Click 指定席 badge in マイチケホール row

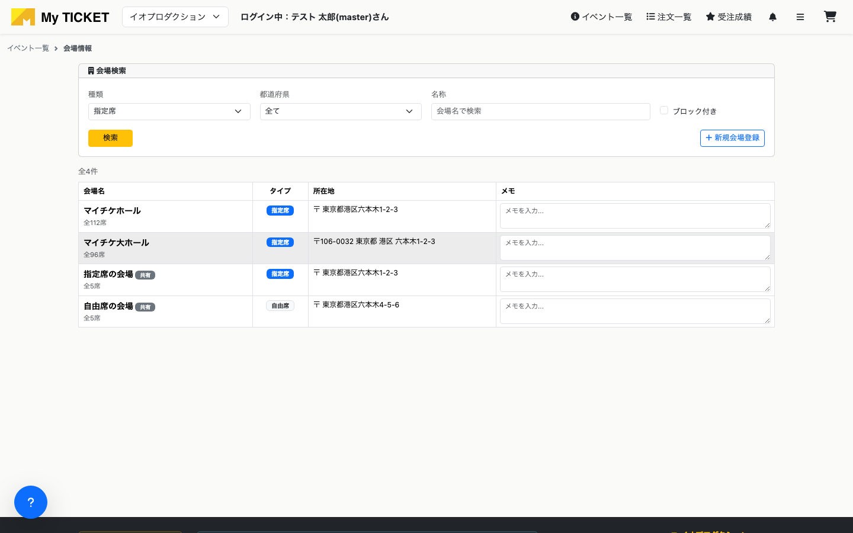coord(280,211)
